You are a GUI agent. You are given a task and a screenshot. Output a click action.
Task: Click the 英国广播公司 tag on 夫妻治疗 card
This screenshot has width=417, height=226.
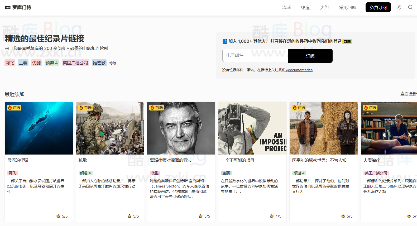376,173
